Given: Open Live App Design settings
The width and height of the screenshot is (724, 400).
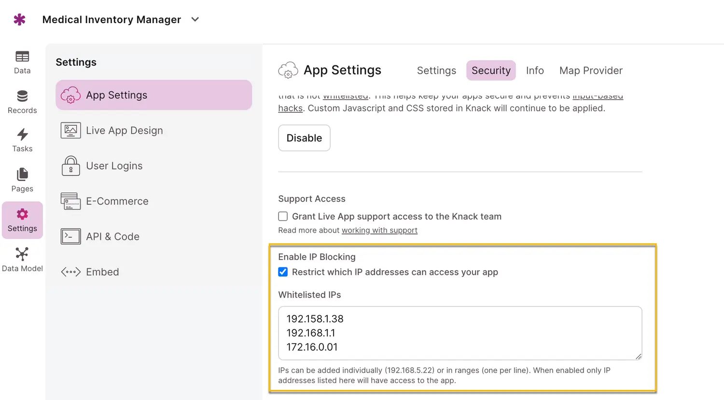Looking at the screenshot, I should click(x=124, y=131).
